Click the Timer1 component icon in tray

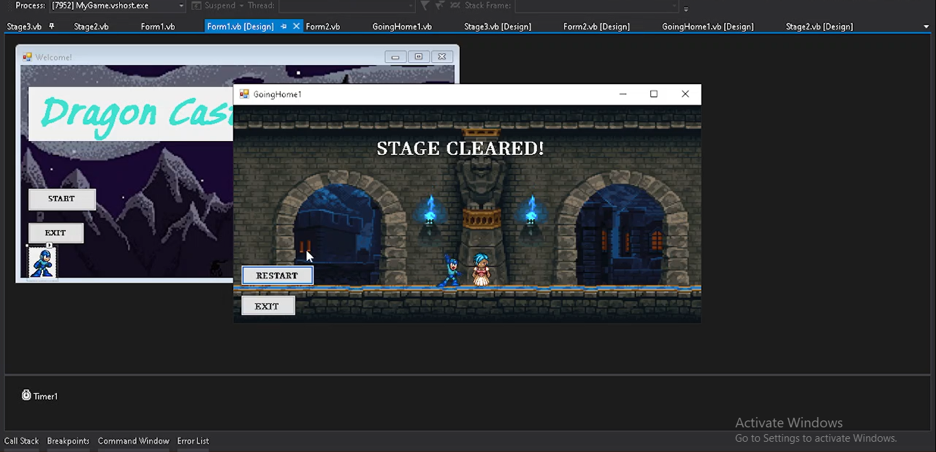[26, 395]
